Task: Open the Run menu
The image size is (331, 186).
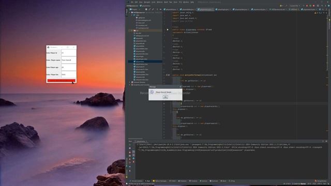Action: [x=171, y=2]
